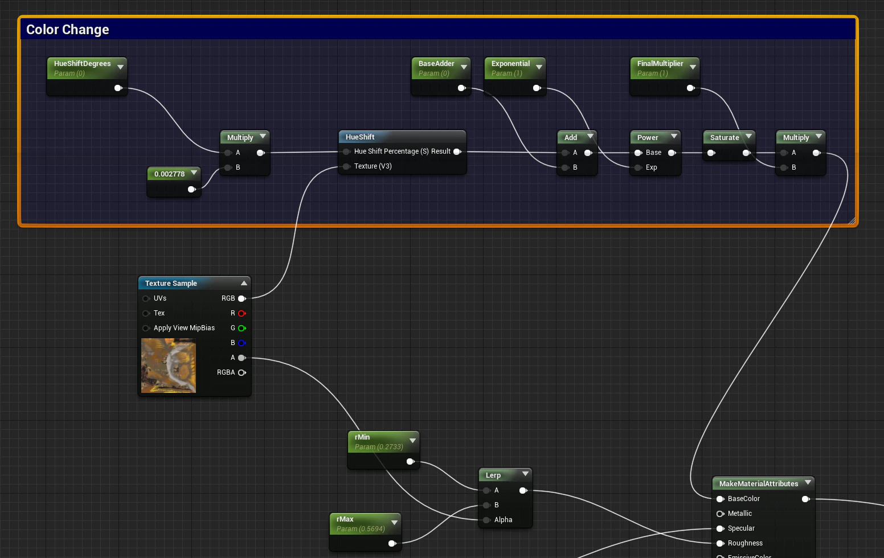Select the HueShift node header
Viewport: 884px width, 558px height.
tap(402, 137)
